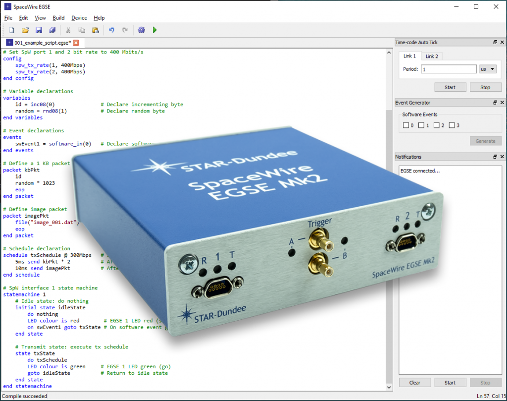Screen dimensions: 507x401
Task: Undock the Event Generator panel
Action: pyautogui.click(x=495, y=103)
